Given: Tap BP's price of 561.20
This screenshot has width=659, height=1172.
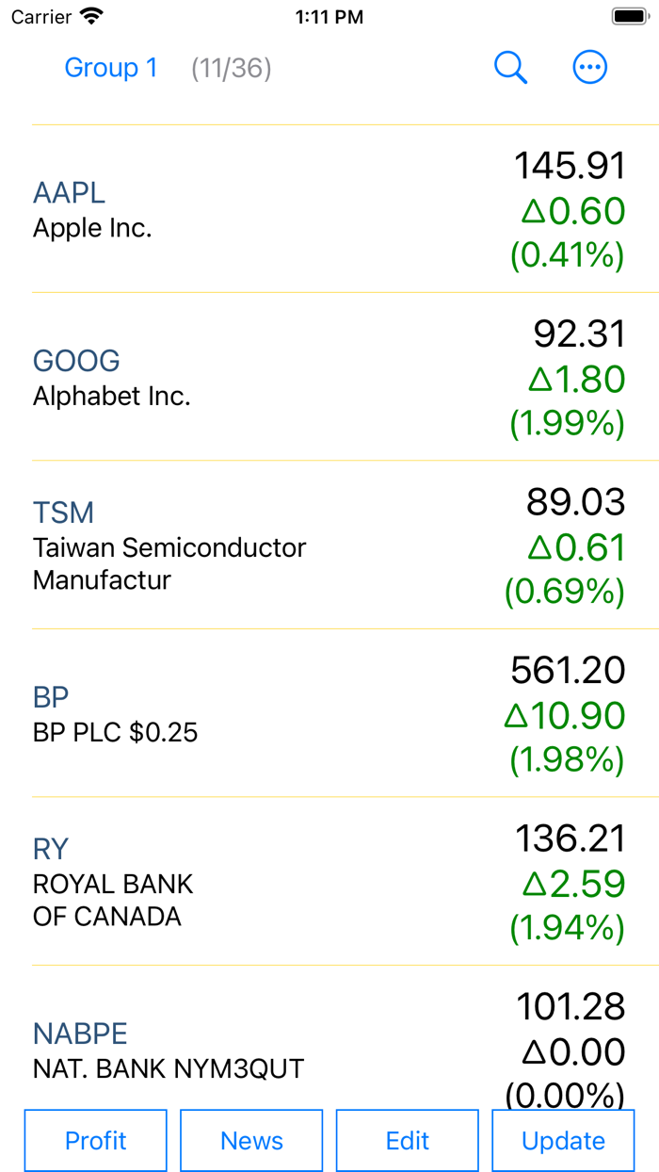Looking at the screenshot, I should click(x=570, y=670).
